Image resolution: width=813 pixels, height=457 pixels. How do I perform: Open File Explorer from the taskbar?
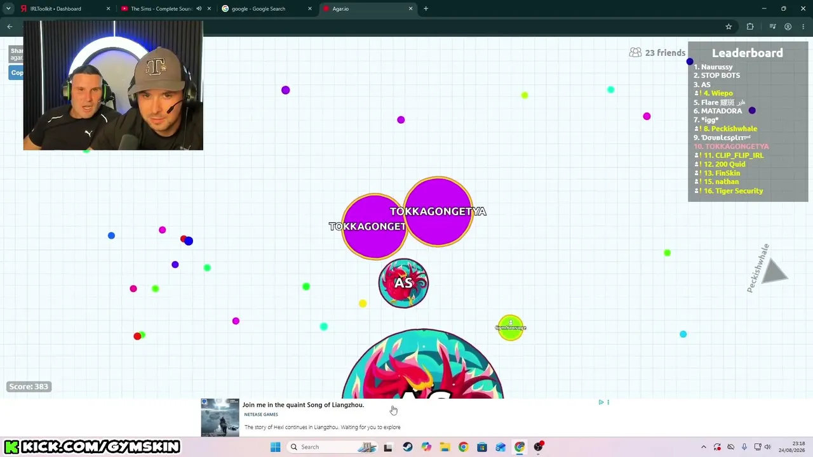(445, 447)
